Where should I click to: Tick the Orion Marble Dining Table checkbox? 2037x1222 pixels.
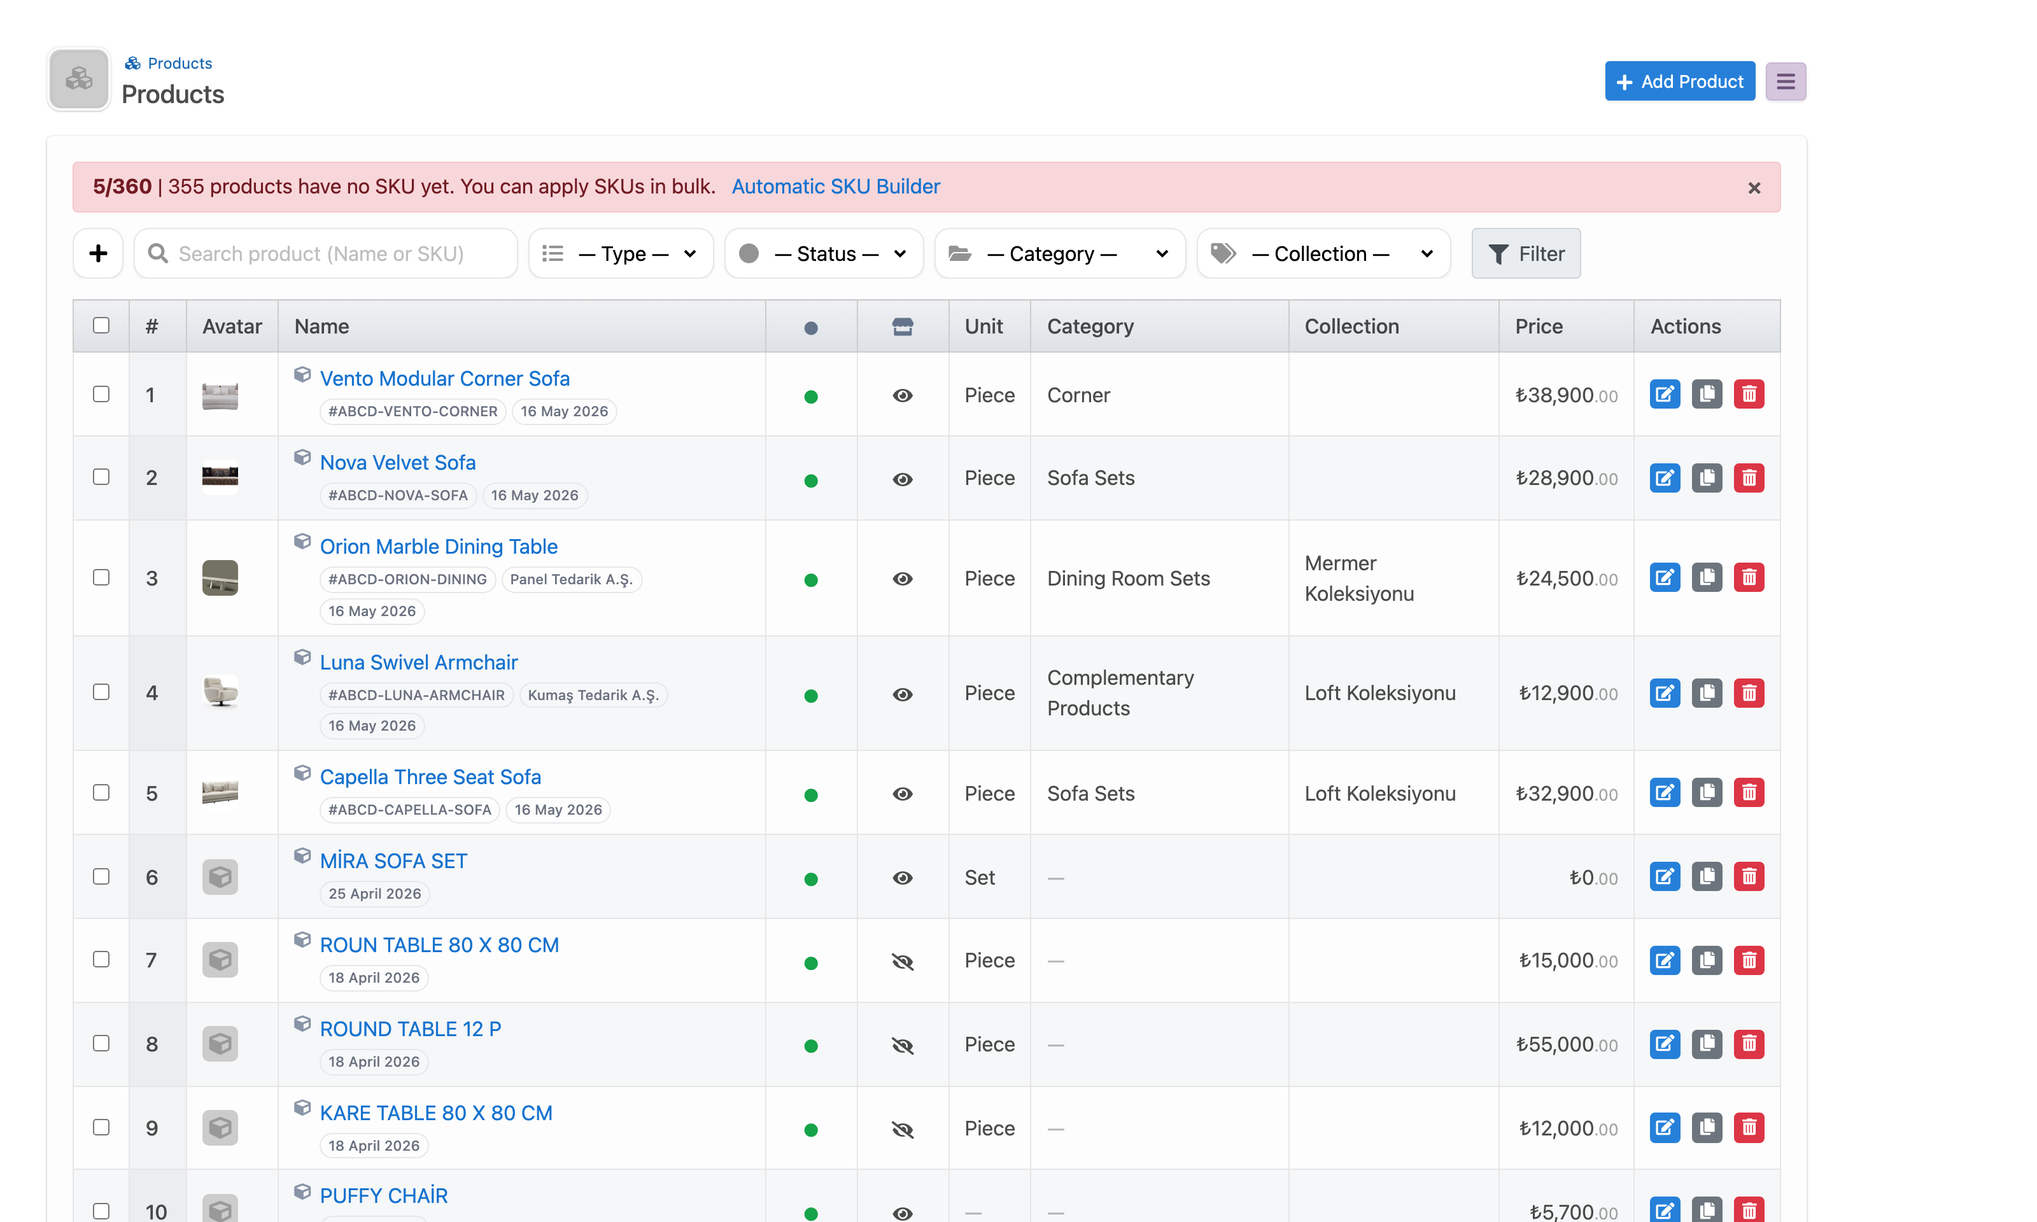[101, 577]
